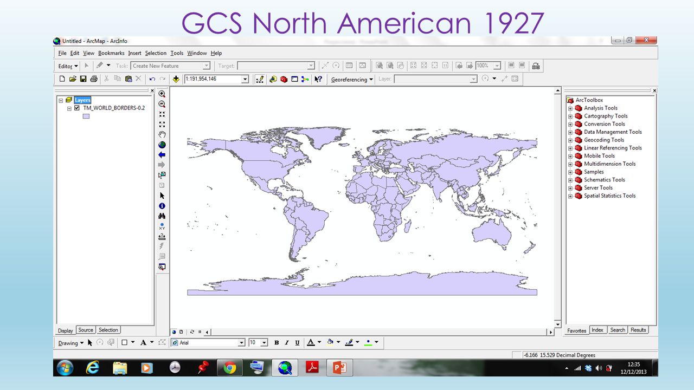This screenshot has width=694, height=390.
Task: Open the Selection menu
Action: (x=156, y=53)
